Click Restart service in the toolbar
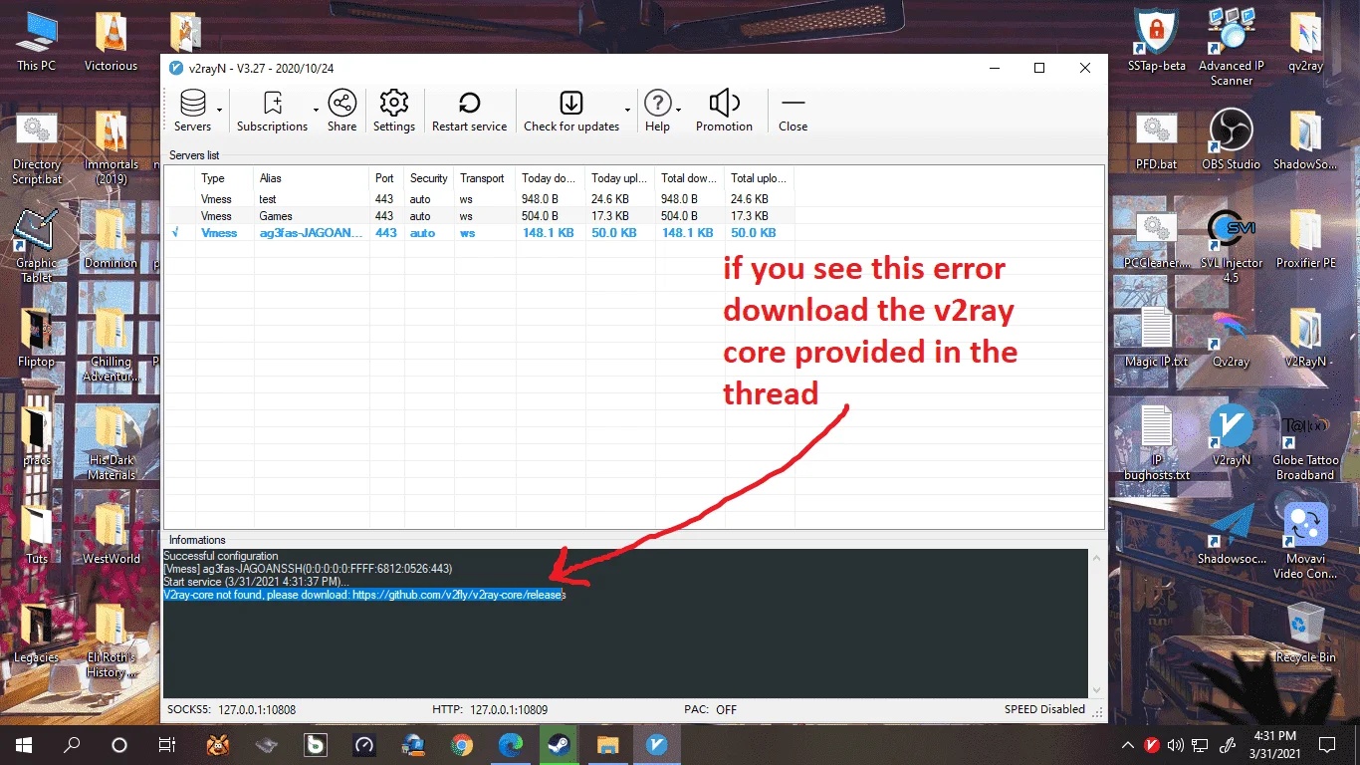The image size is (1360, 765). click(x=469, y=111)
